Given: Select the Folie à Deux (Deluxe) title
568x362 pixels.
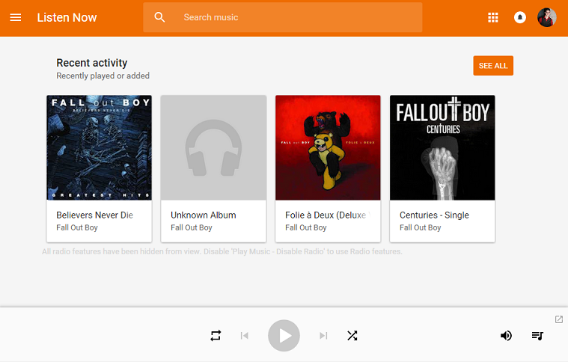Looking at the screenshot, I should coord(328,215).
